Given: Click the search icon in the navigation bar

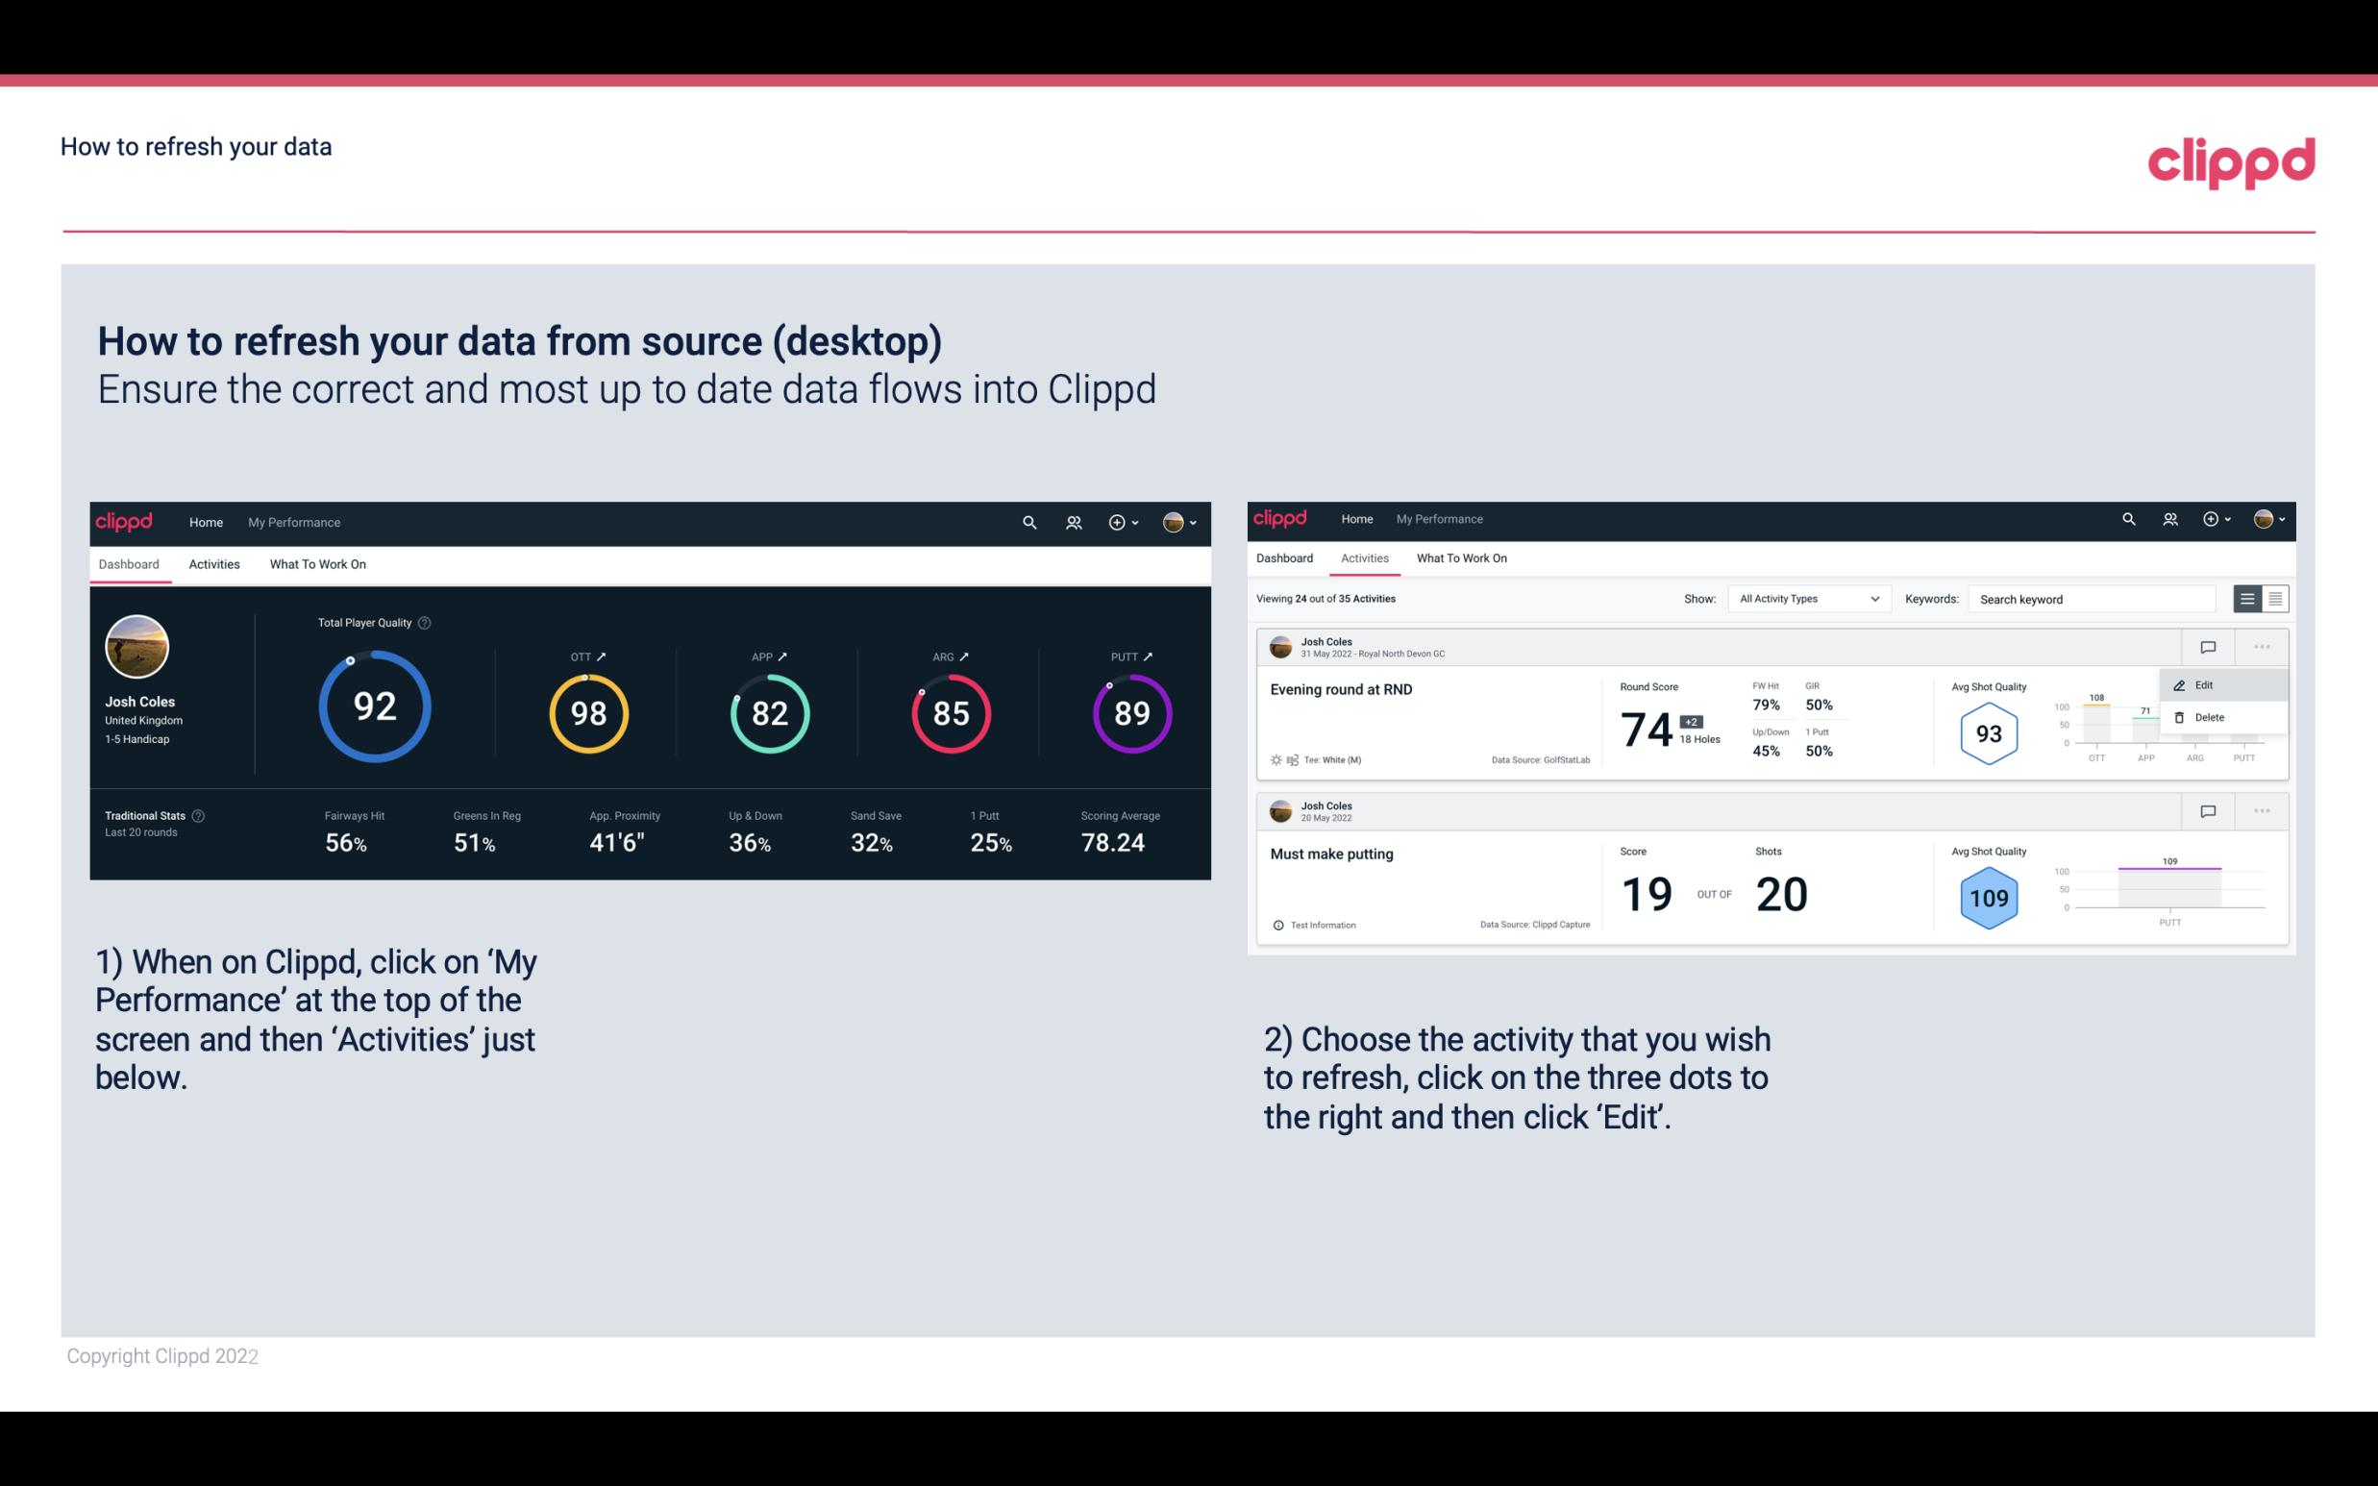Looking at the screenshot, I should [x=1028, y=520].
